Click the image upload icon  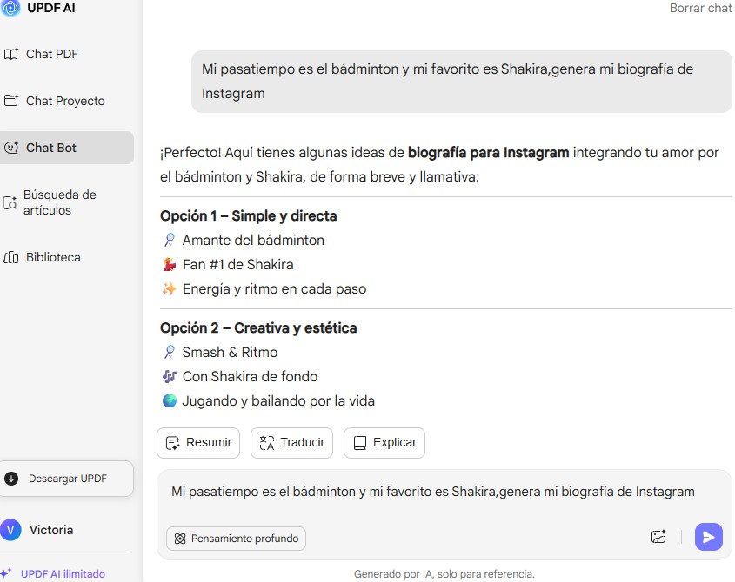pos(658,537)
